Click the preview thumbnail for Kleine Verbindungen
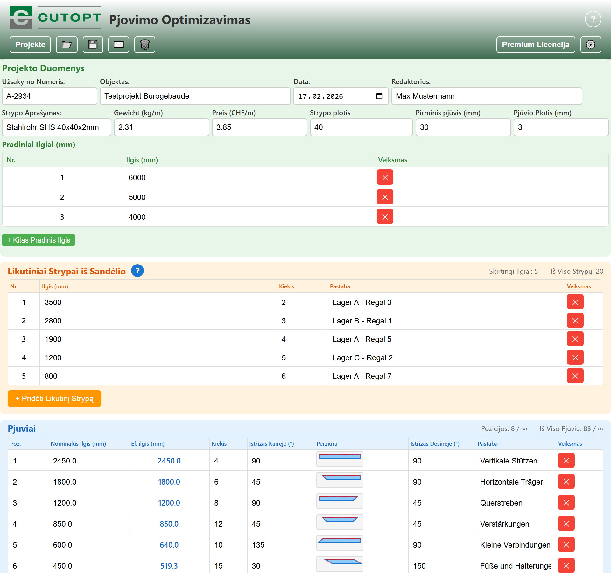Screen dimensions: 611x573 [340, 543]
